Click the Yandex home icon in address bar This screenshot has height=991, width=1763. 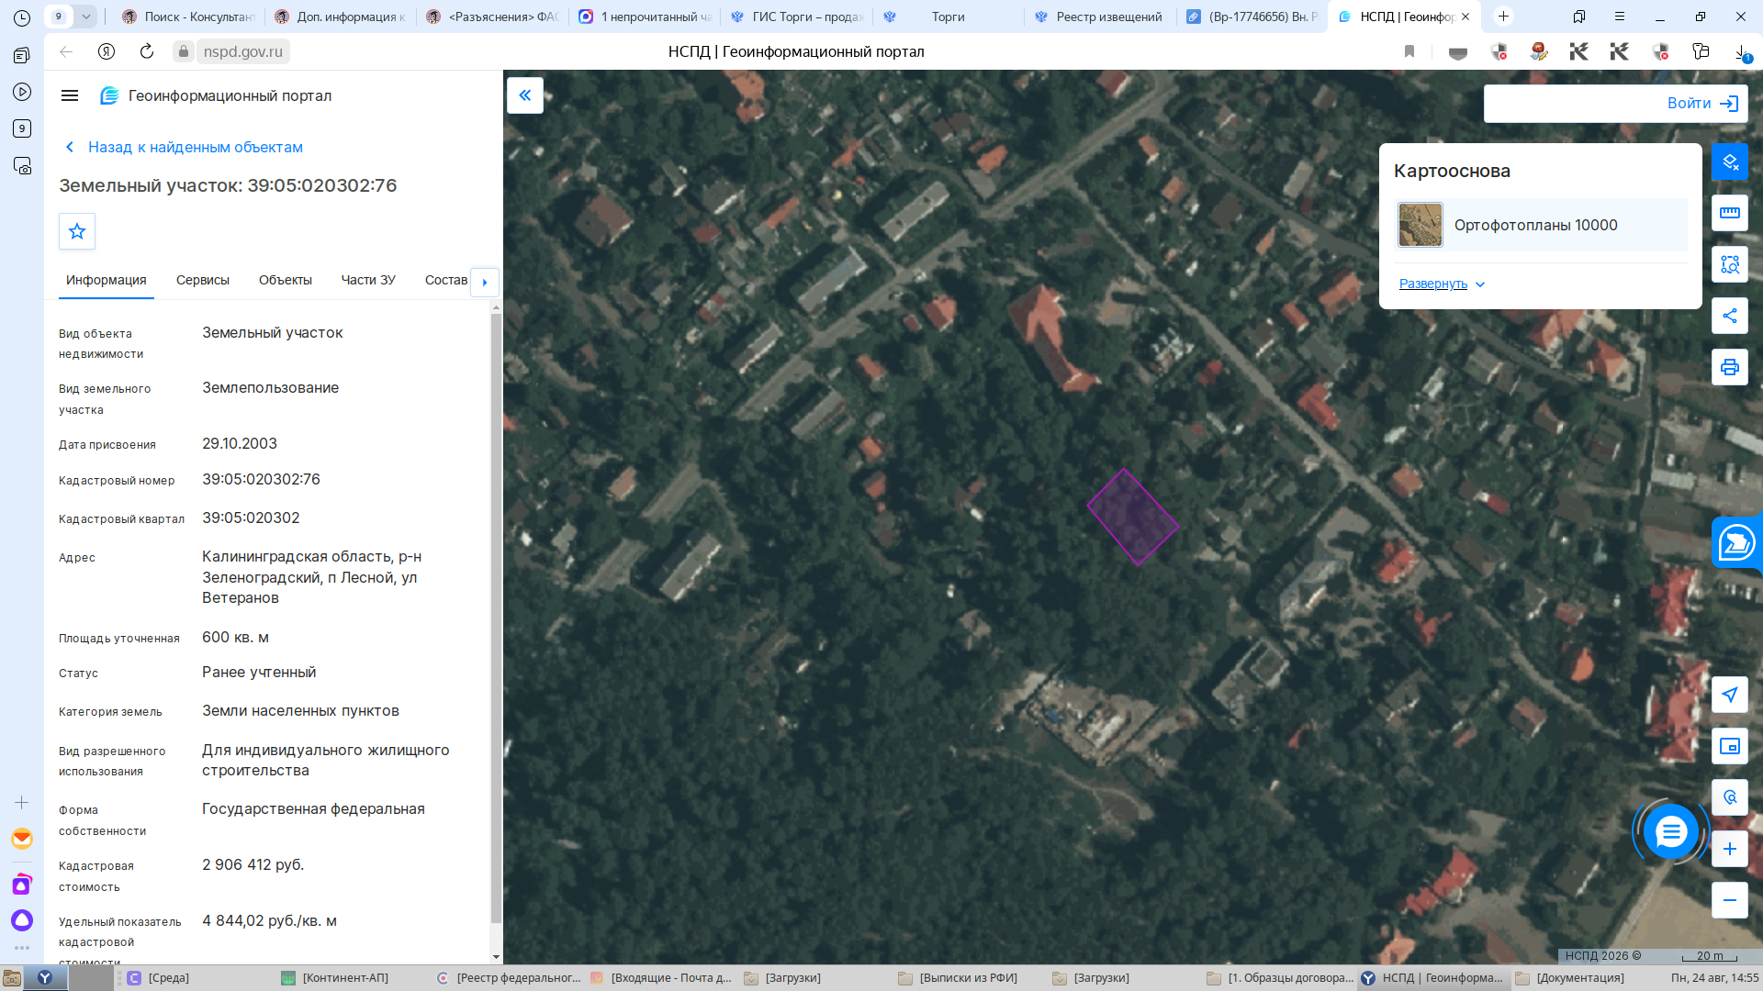(107, 51)
